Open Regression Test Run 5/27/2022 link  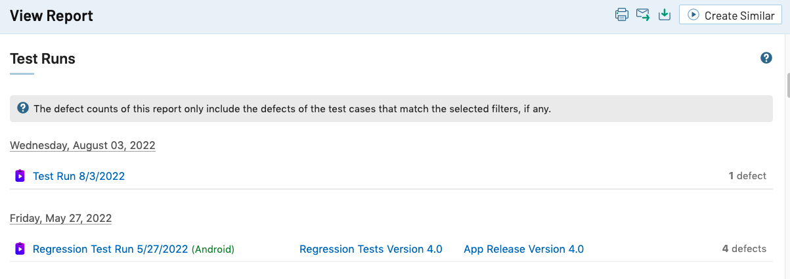(x=110, y=249)
